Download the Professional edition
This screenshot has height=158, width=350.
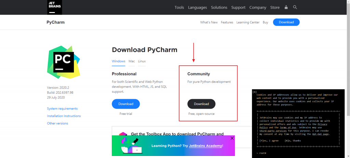pyautogui.click(x=126, y=104)
